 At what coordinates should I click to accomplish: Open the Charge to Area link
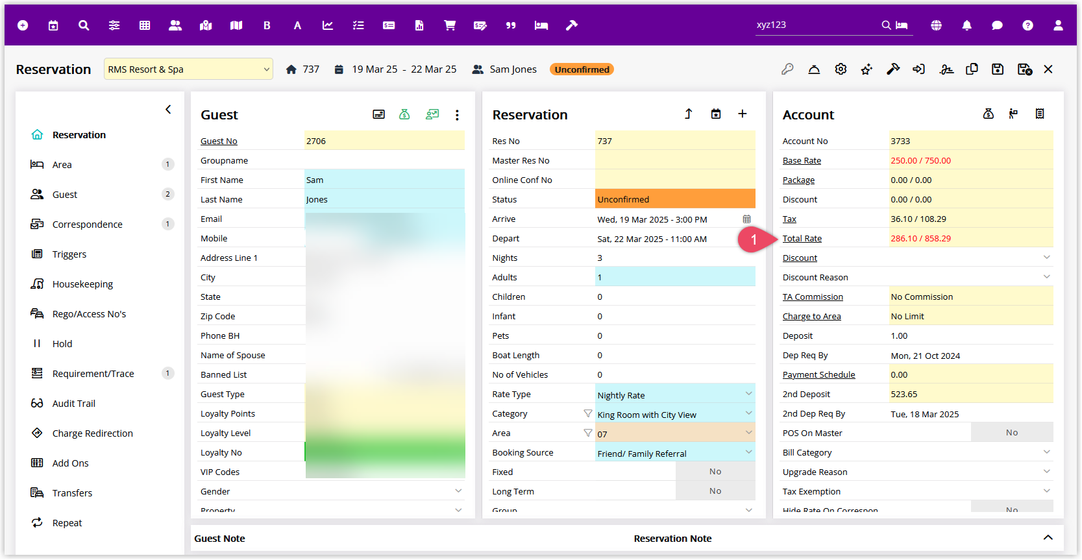[812, 317]
